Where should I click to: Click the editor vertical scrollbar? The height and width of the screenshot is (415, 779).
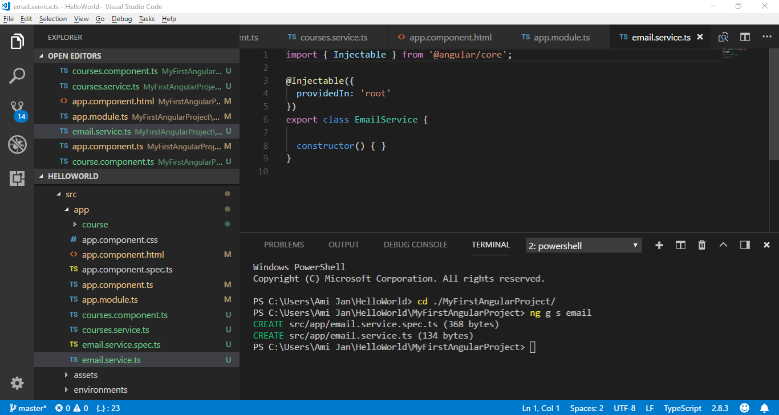774,104
